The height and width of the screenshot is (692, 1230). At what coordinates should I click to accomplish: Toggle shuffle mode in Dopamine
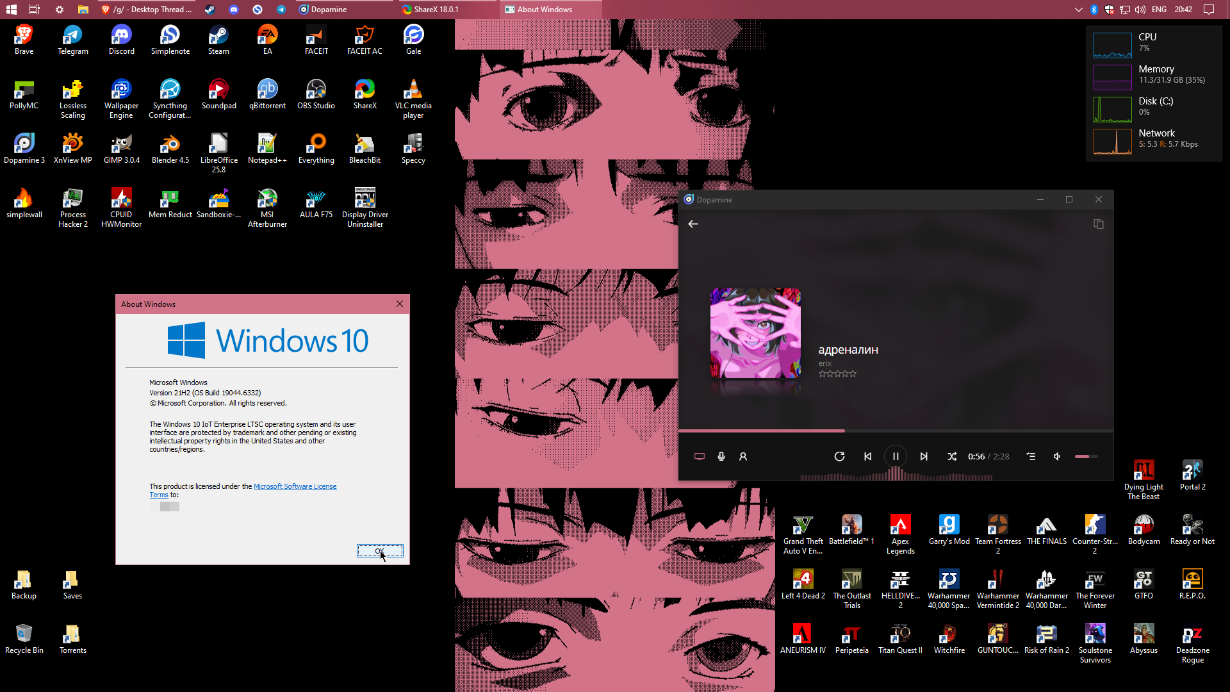(952, 456)
